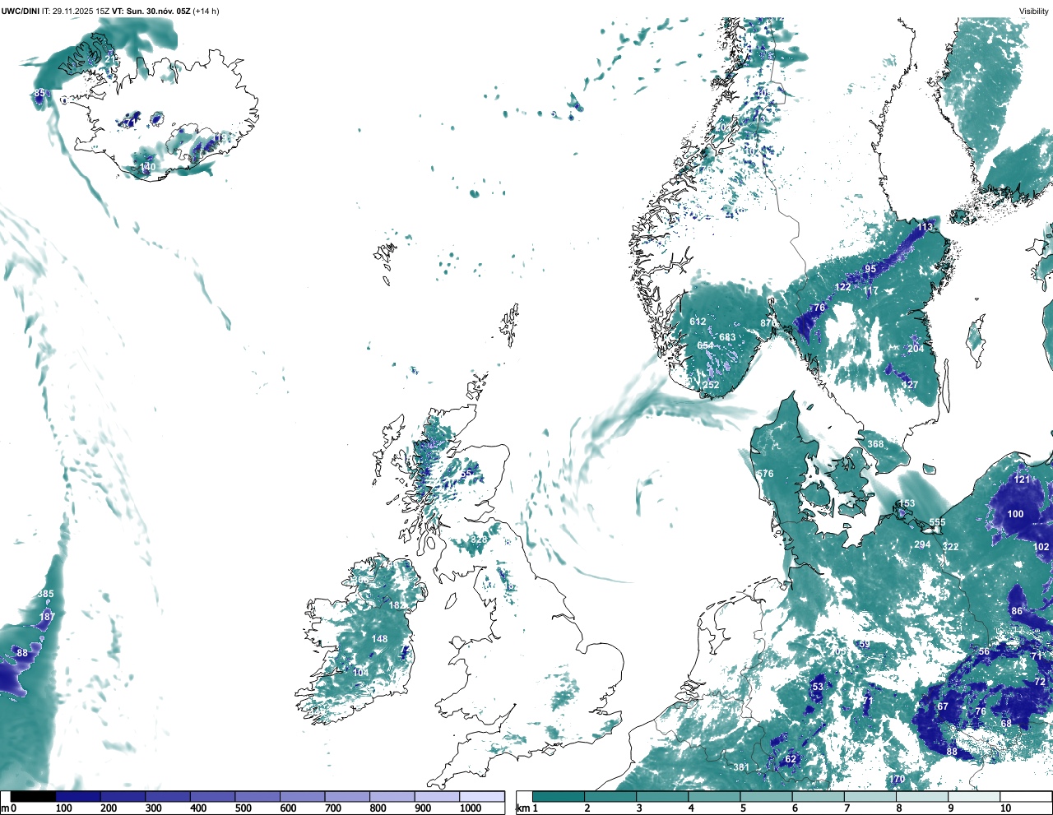The image size is (1053, 815).
Task: Click the '612' visibility value in Norway
Action: click(x=698, y=322)
